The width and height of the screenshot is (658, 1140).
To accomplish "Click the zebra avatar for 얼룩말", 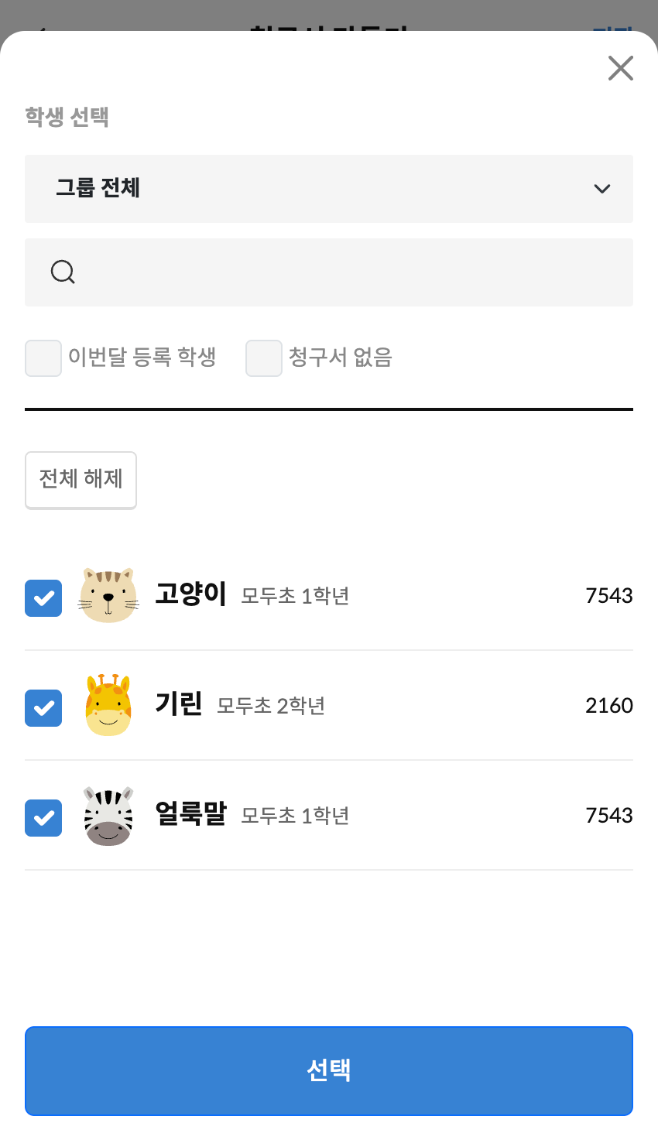I will (108, 816).
